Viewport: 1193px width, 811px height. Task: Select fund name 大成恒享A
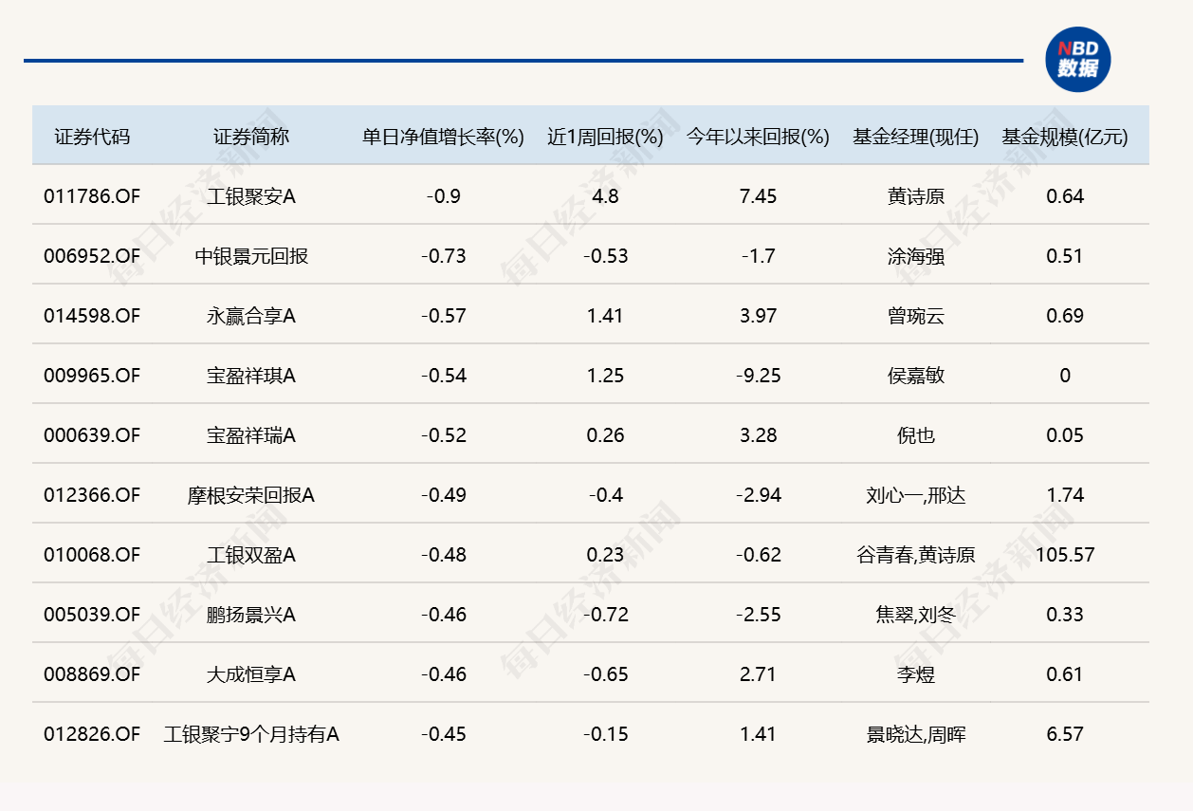point(251,674)
